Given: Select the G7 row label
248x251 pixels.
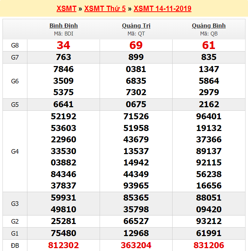Looking at the screenshot, I should click(x=15, y=58).
